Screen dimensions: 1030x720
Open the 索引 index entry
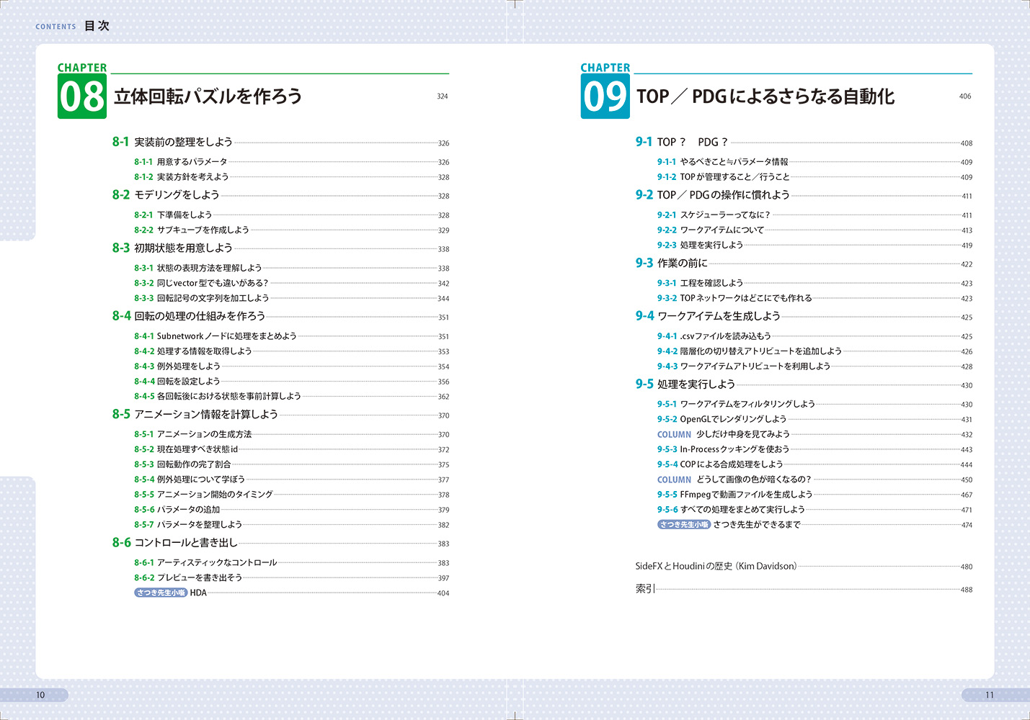pyautogui.click(x=645, y=589)
